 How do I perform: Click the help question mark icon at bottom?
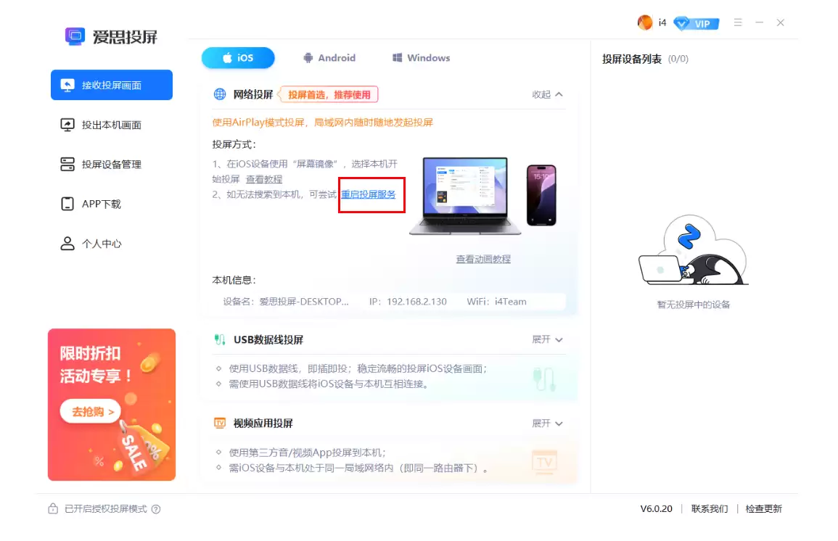156,509
